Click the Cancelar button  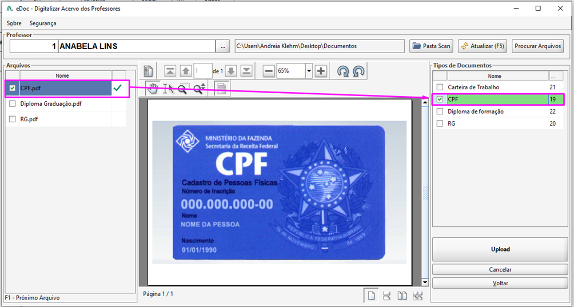500,270
